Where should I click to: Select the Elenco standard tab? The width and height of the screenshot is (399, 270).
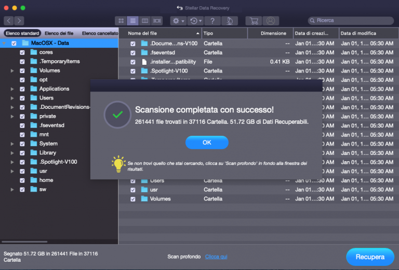point(22,33)
